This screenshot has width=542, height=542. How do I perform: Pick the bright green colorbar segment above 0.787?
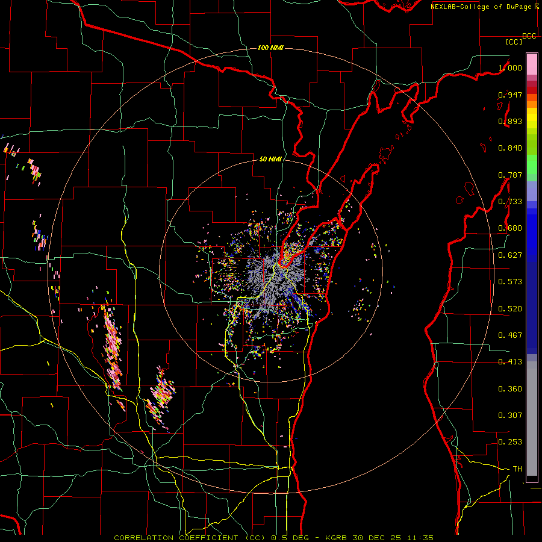(x=532, y=164)
